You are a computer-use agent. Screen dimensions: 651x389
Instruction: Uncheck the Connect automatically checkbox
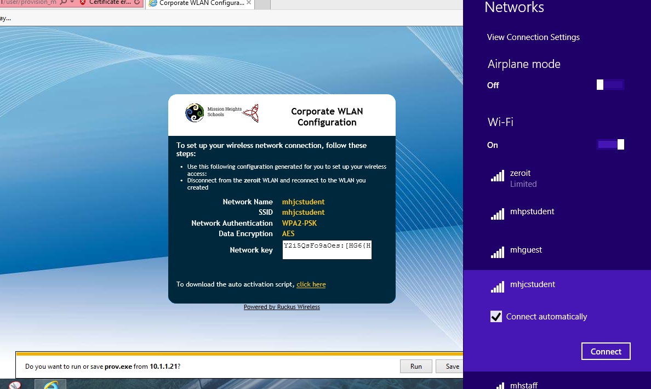[x=496, y=317]
